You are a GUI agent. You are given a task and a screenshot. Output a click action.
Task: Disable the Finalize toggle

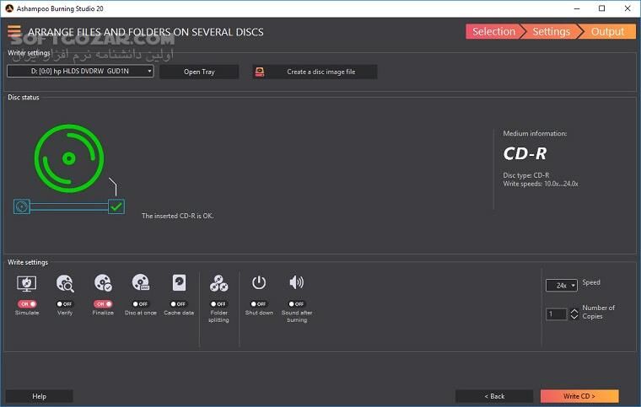103,303
